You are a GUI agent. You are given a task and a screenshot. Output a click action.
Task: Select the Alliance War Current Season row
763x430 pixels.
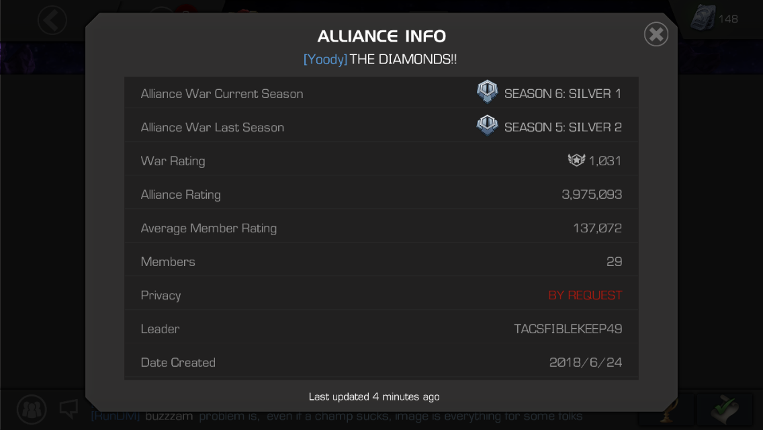[x=381, y=93]
